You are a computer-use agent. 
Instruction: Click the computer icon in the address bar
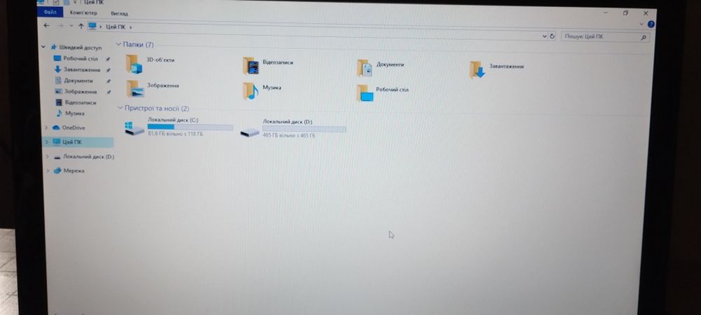(93, 27)
